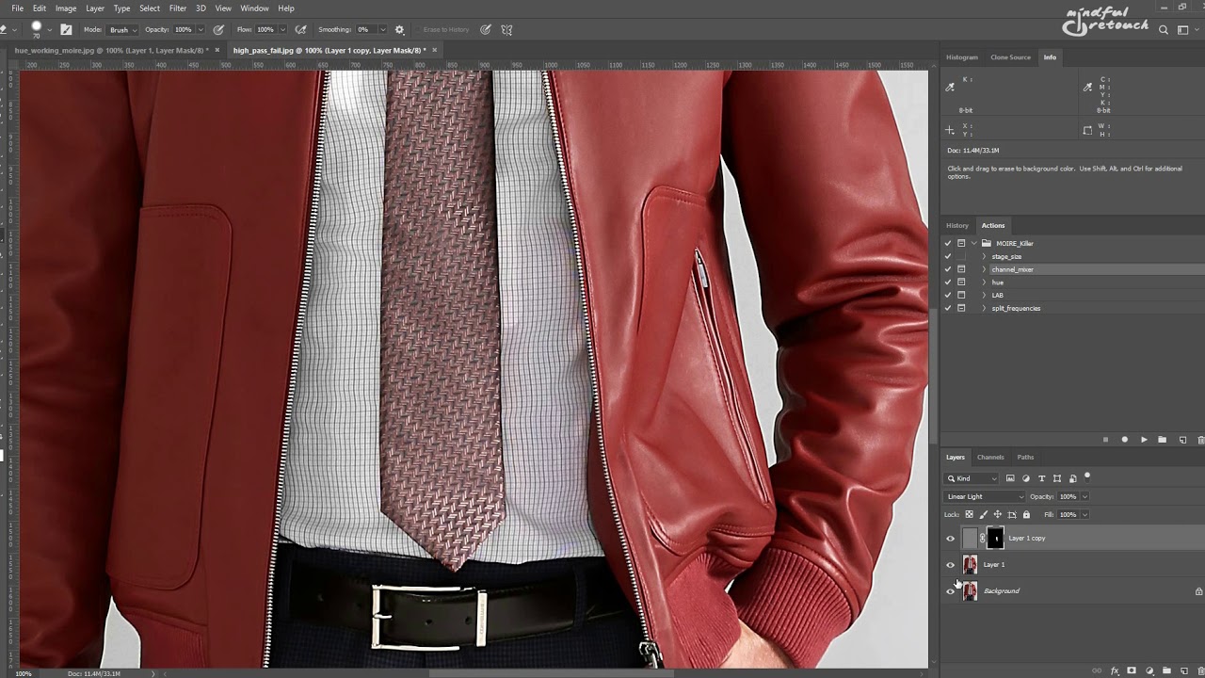This screenshot has height=678, width=1205.
Task: Lock transparent pixels icon
Action: [x=969, y=514]
